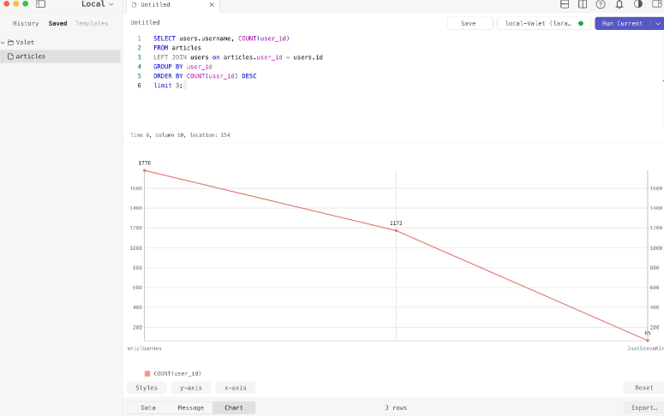This screenshot has width=664, height=416.
Task: Open the local-Valet connection selector
Action: 544,23
